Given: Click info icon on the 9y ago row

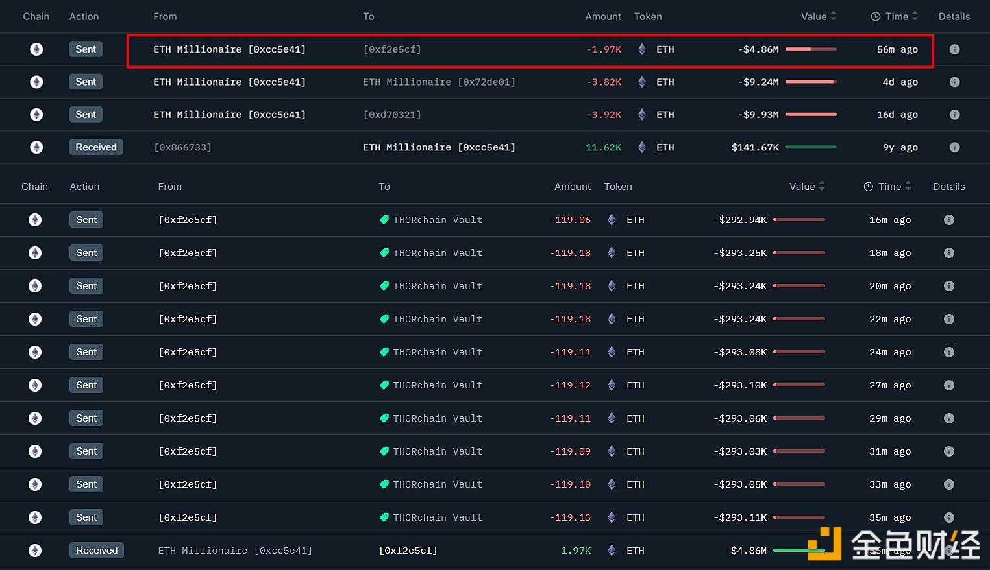Looking at the screenshot, I should pyautogui.click(x=954, y=147).
